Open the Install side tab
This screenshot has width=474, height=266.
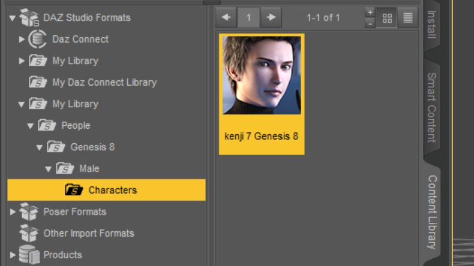(x=431, y=25)
